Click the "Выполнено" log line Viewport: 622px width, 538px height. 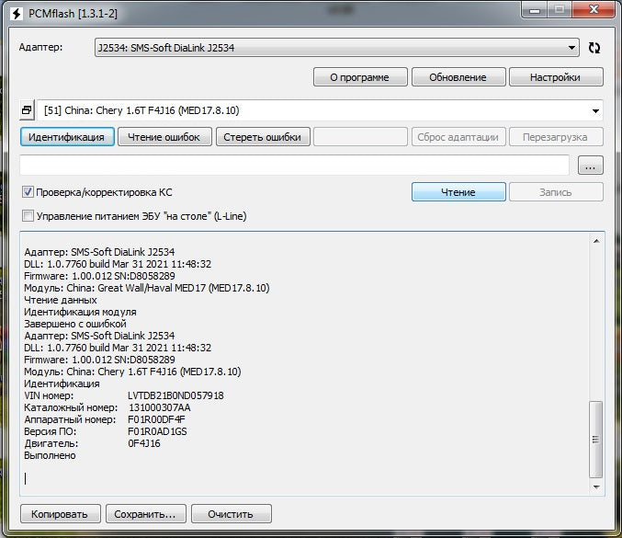click(50, 455)
